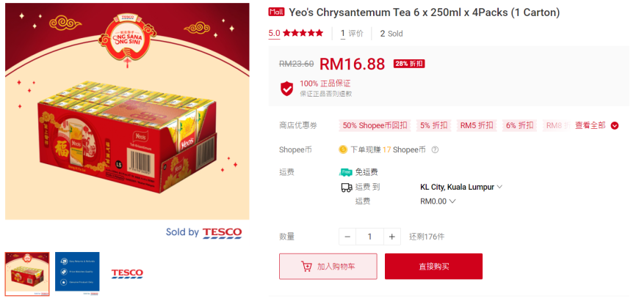Viewport: 639px width, 304px height.
Task: Click the quantity input field
Action: [x=369, y=237]
